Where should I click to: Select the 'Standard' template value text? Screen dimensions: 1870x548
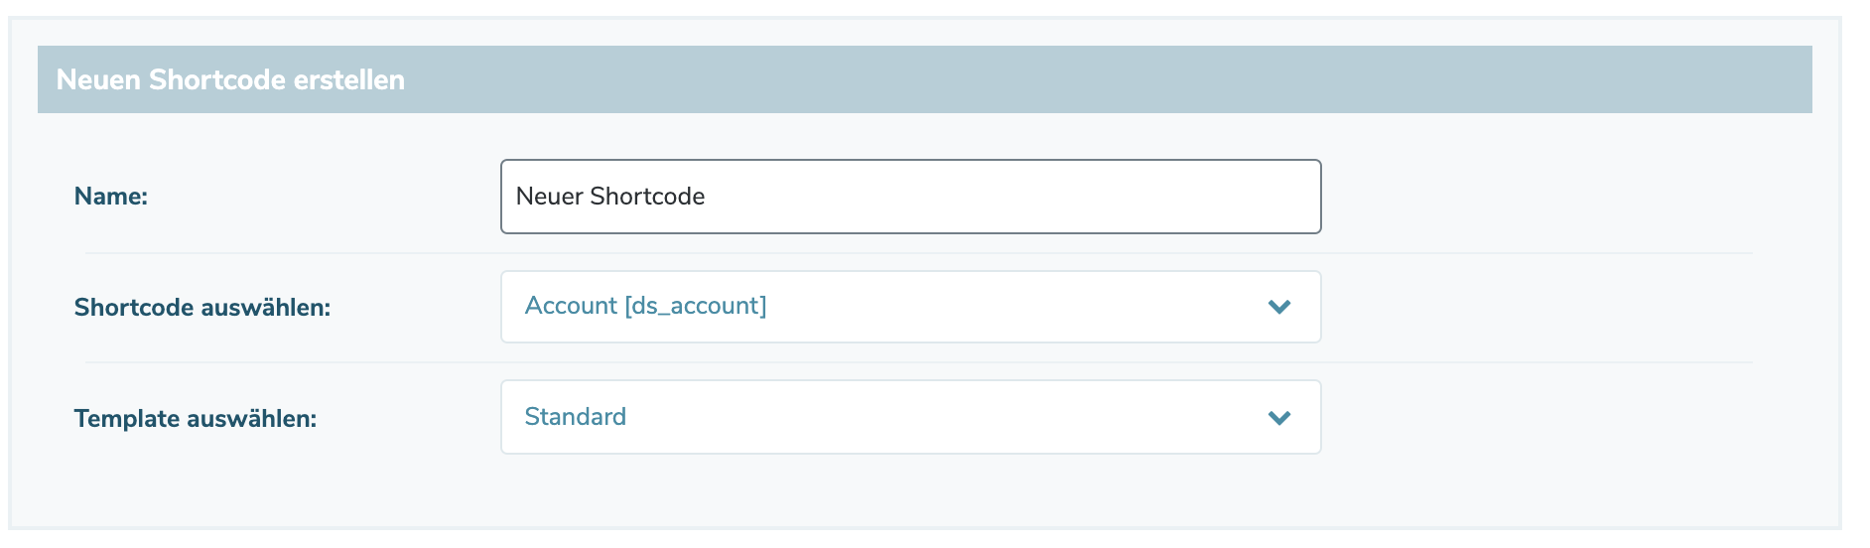pos(575,417)
